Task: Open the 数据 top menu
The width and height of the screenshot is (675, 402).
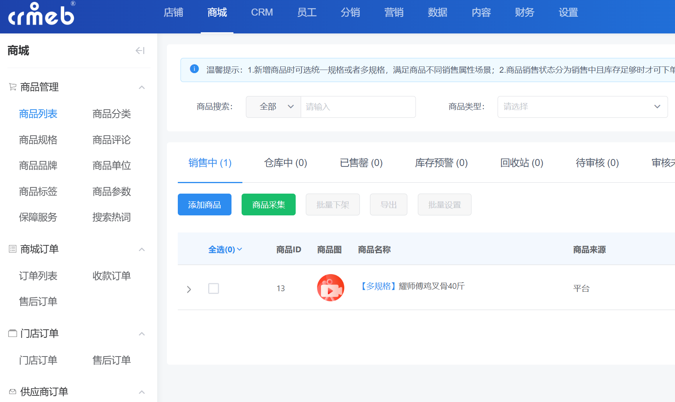Action: pyautogui.click(x=438, y=12)
